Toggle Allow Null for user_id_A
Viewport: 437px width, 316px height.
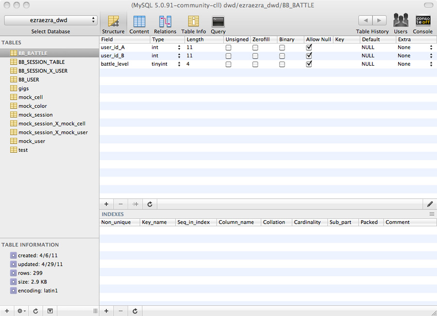pos(309,48)
